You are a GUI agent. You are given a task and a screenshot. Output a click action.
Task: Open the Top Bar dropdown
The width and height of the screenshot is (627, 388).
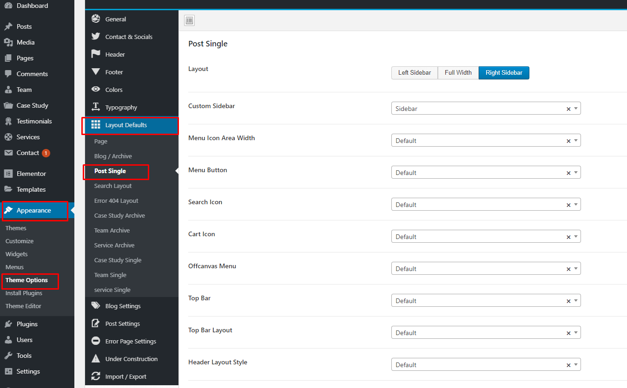[x=486, y=300]
